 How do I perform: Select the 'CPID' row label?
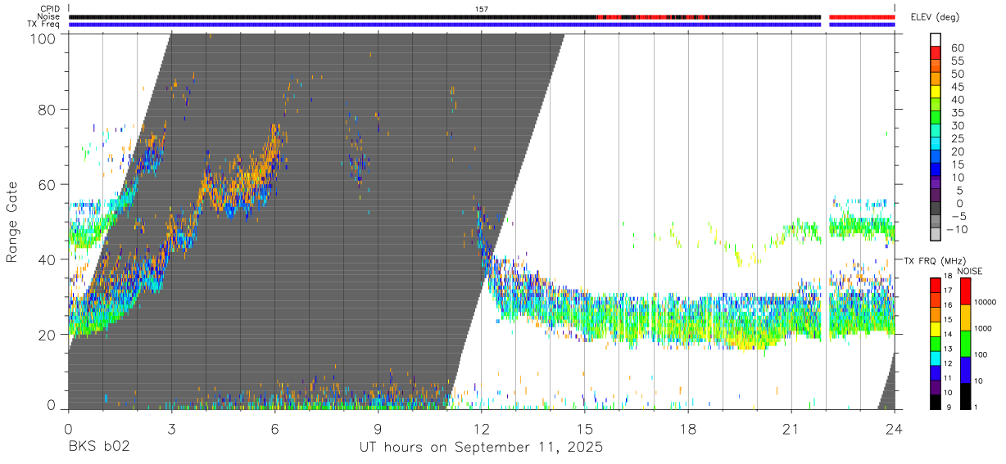48,9
